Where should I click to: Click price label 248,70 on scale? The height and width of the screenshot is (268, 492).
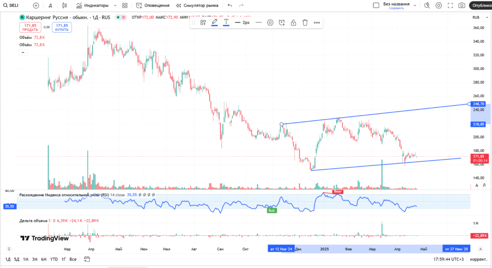(x=478, y=104)
